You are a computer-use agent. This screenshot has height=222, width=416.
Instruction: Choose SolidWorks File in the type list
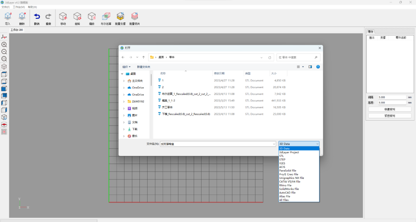(x=299, y=189)
